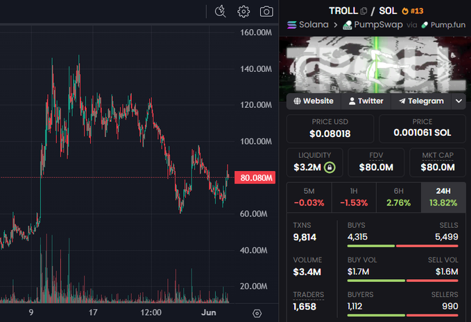Open the Website link

click(314, 101)
